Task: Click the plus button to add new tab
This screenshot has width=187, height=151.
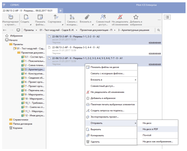Action: [60, 11]
